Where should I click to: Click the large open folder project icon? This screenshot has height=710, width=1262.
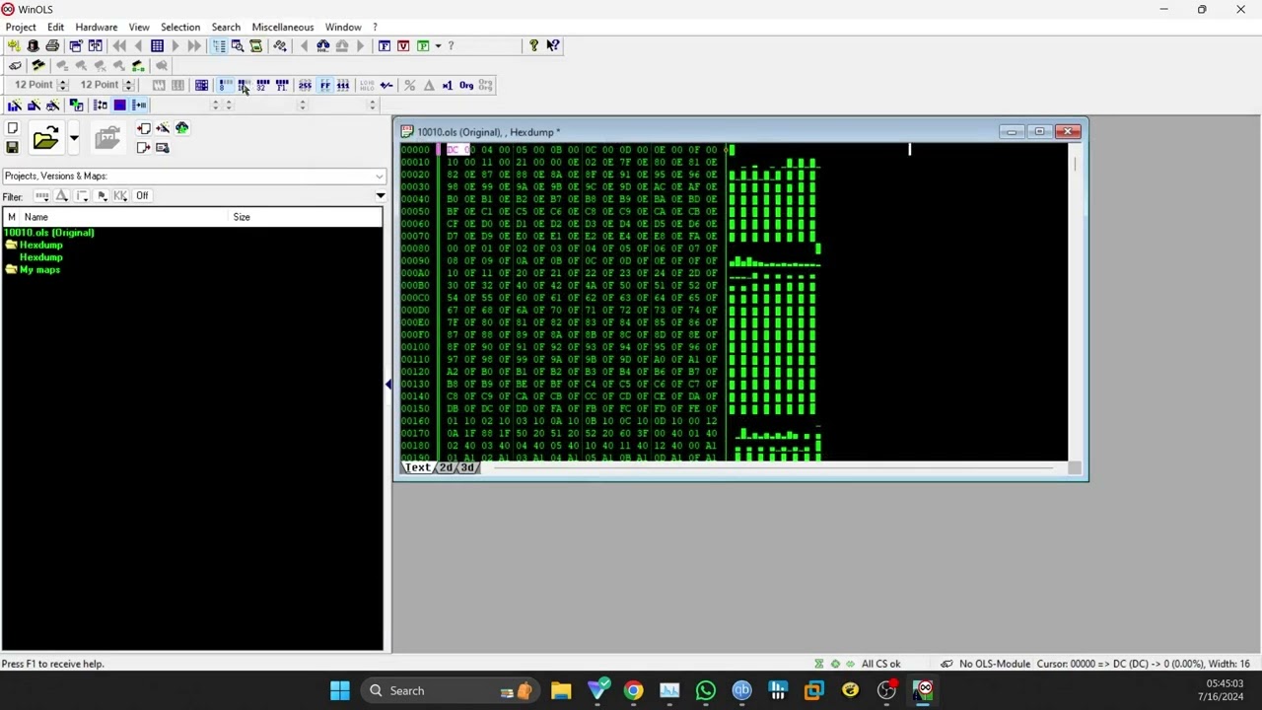(45, 138)
